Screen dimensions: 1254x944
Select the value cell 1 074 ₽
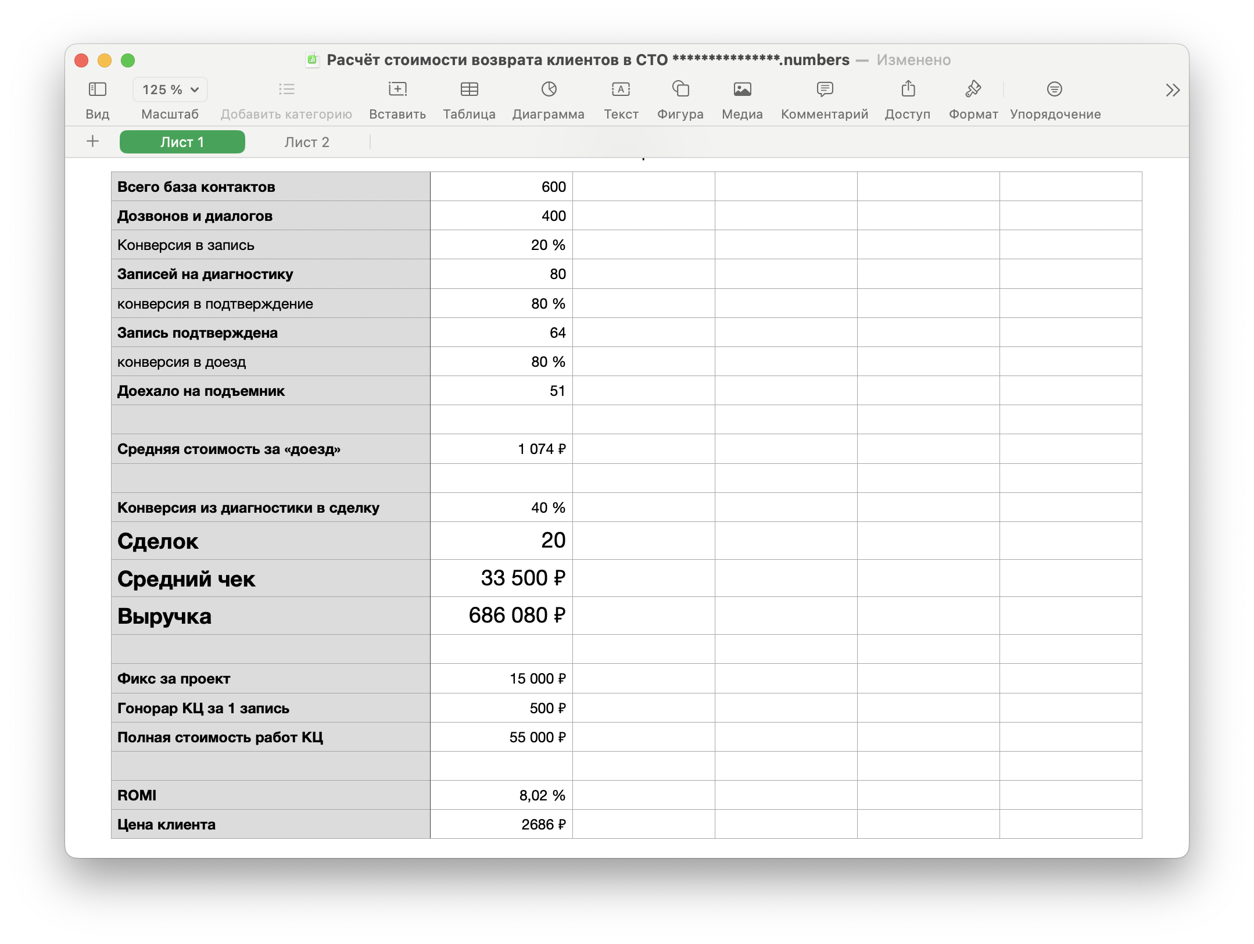(501, 449)
